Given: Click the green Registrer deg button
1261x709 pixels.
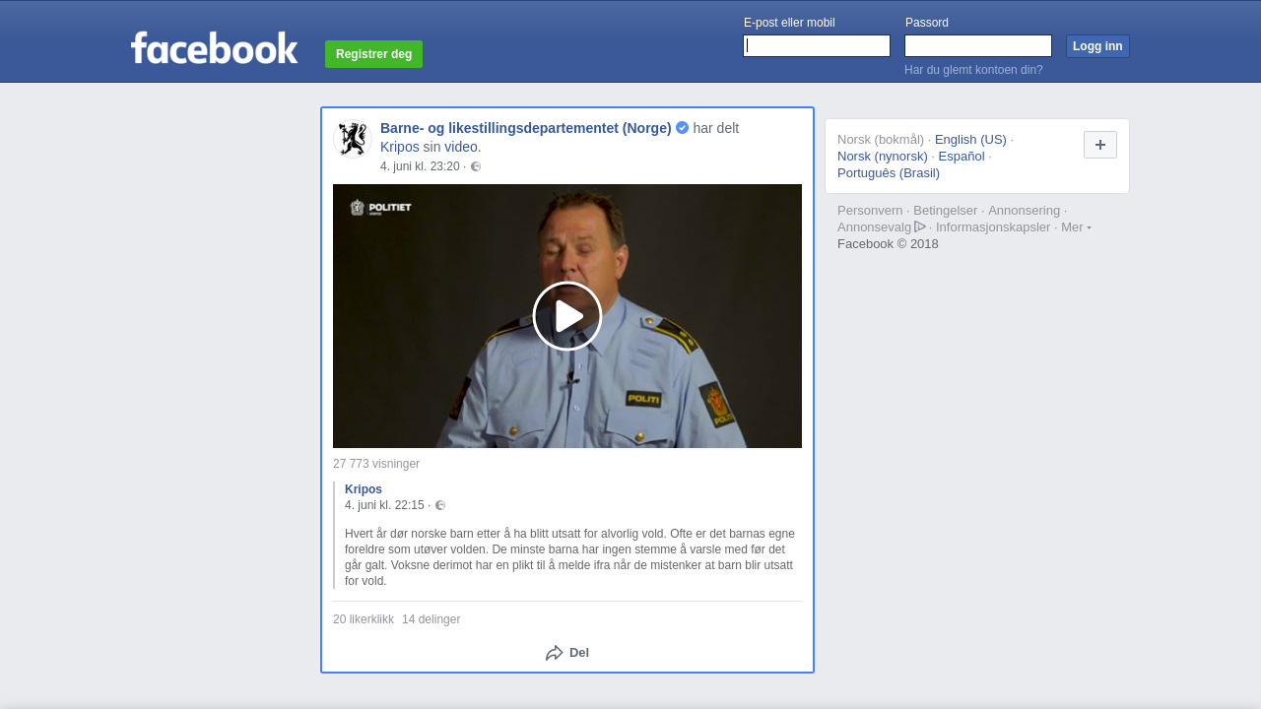Looking at the screenshot, I should pos(373,54).
